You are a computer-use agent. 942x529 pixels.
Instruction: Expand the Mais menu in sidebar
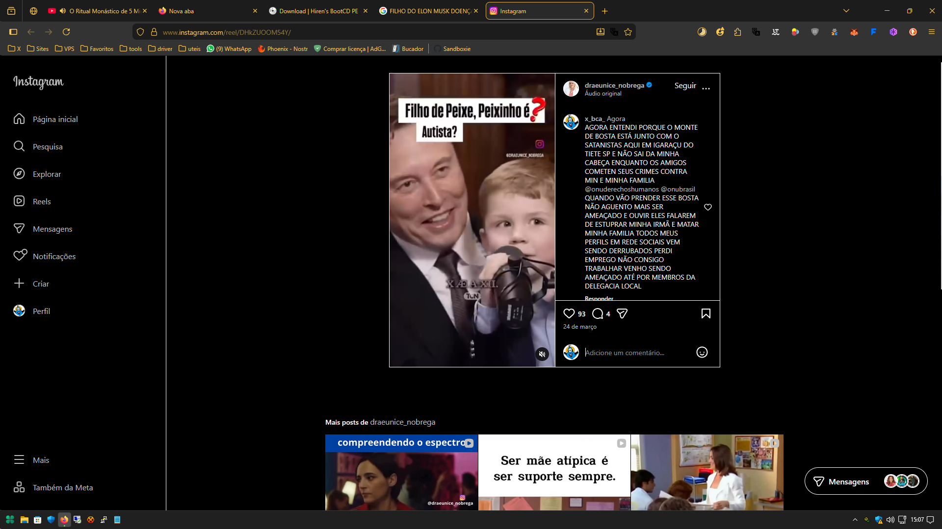tap(41, 460)
